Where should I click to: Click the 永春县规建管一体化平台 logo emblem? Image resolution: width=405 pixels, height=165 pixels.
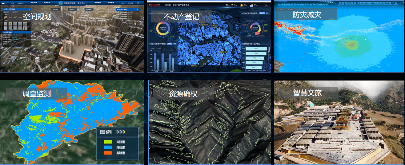(x=61, y=3)
